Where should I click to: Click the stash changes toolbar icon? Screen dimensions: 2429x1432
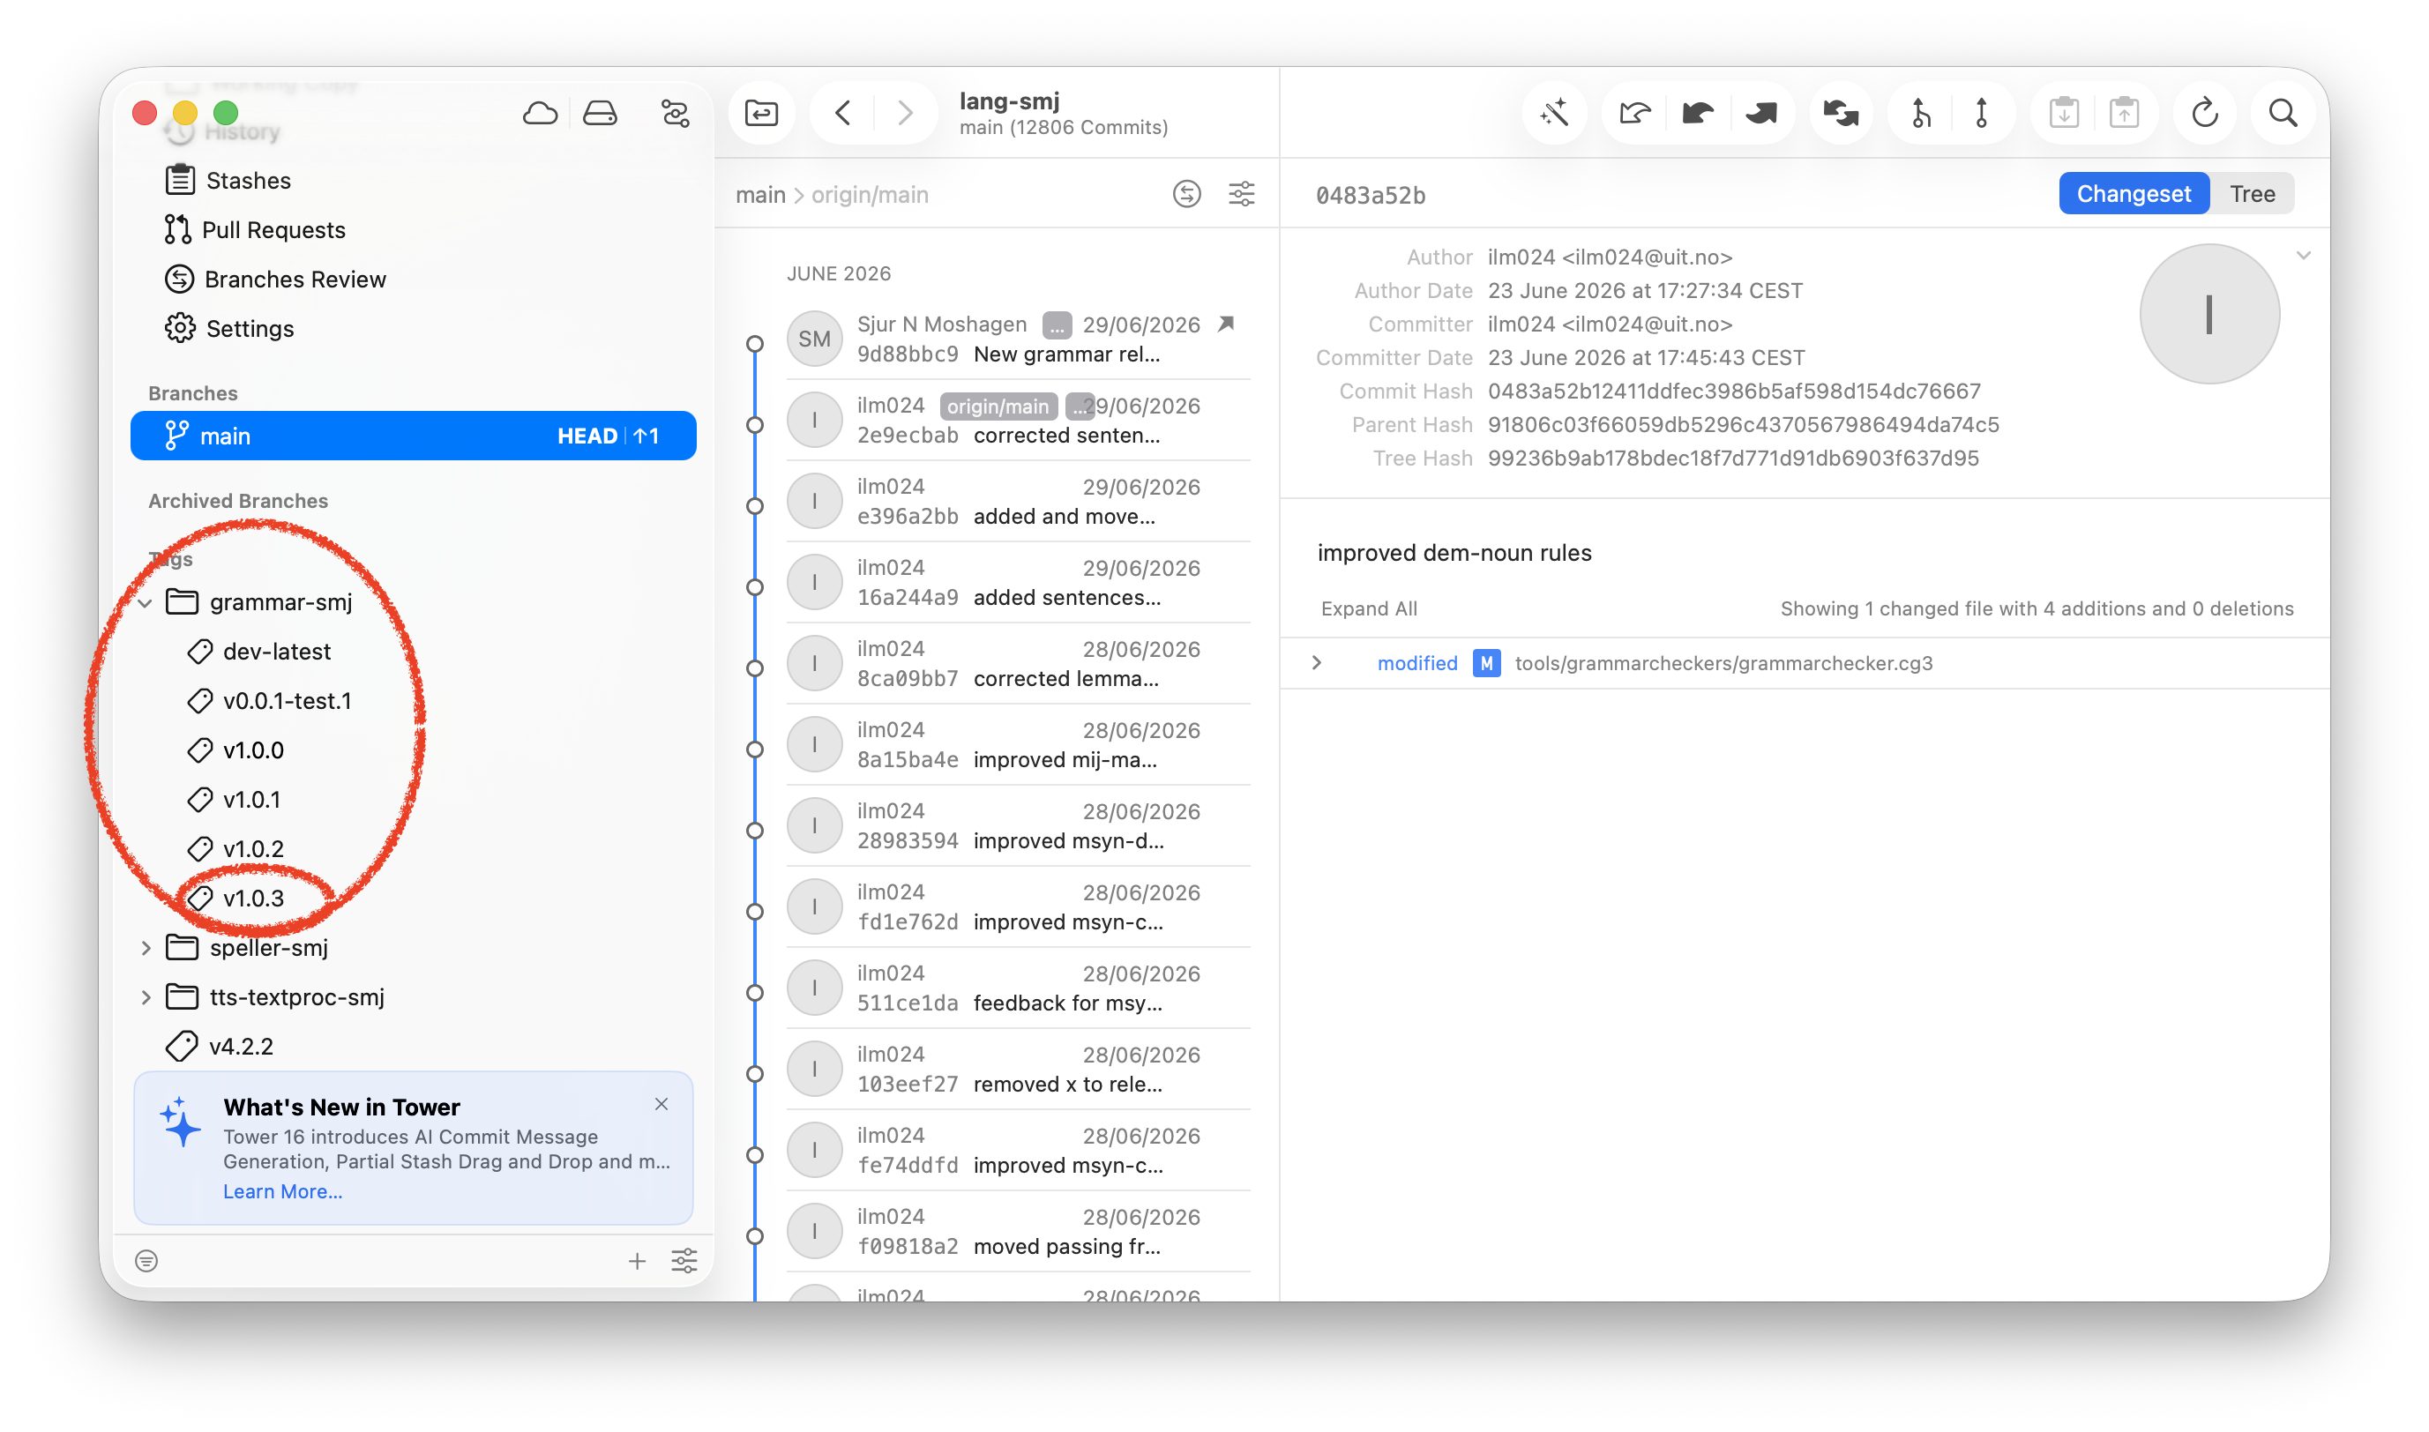[2063, 114]
